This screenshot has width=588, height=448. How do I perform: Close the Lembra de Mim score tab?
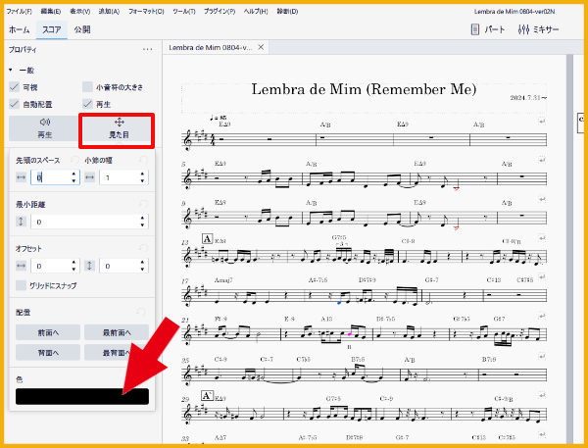point(261,47)
